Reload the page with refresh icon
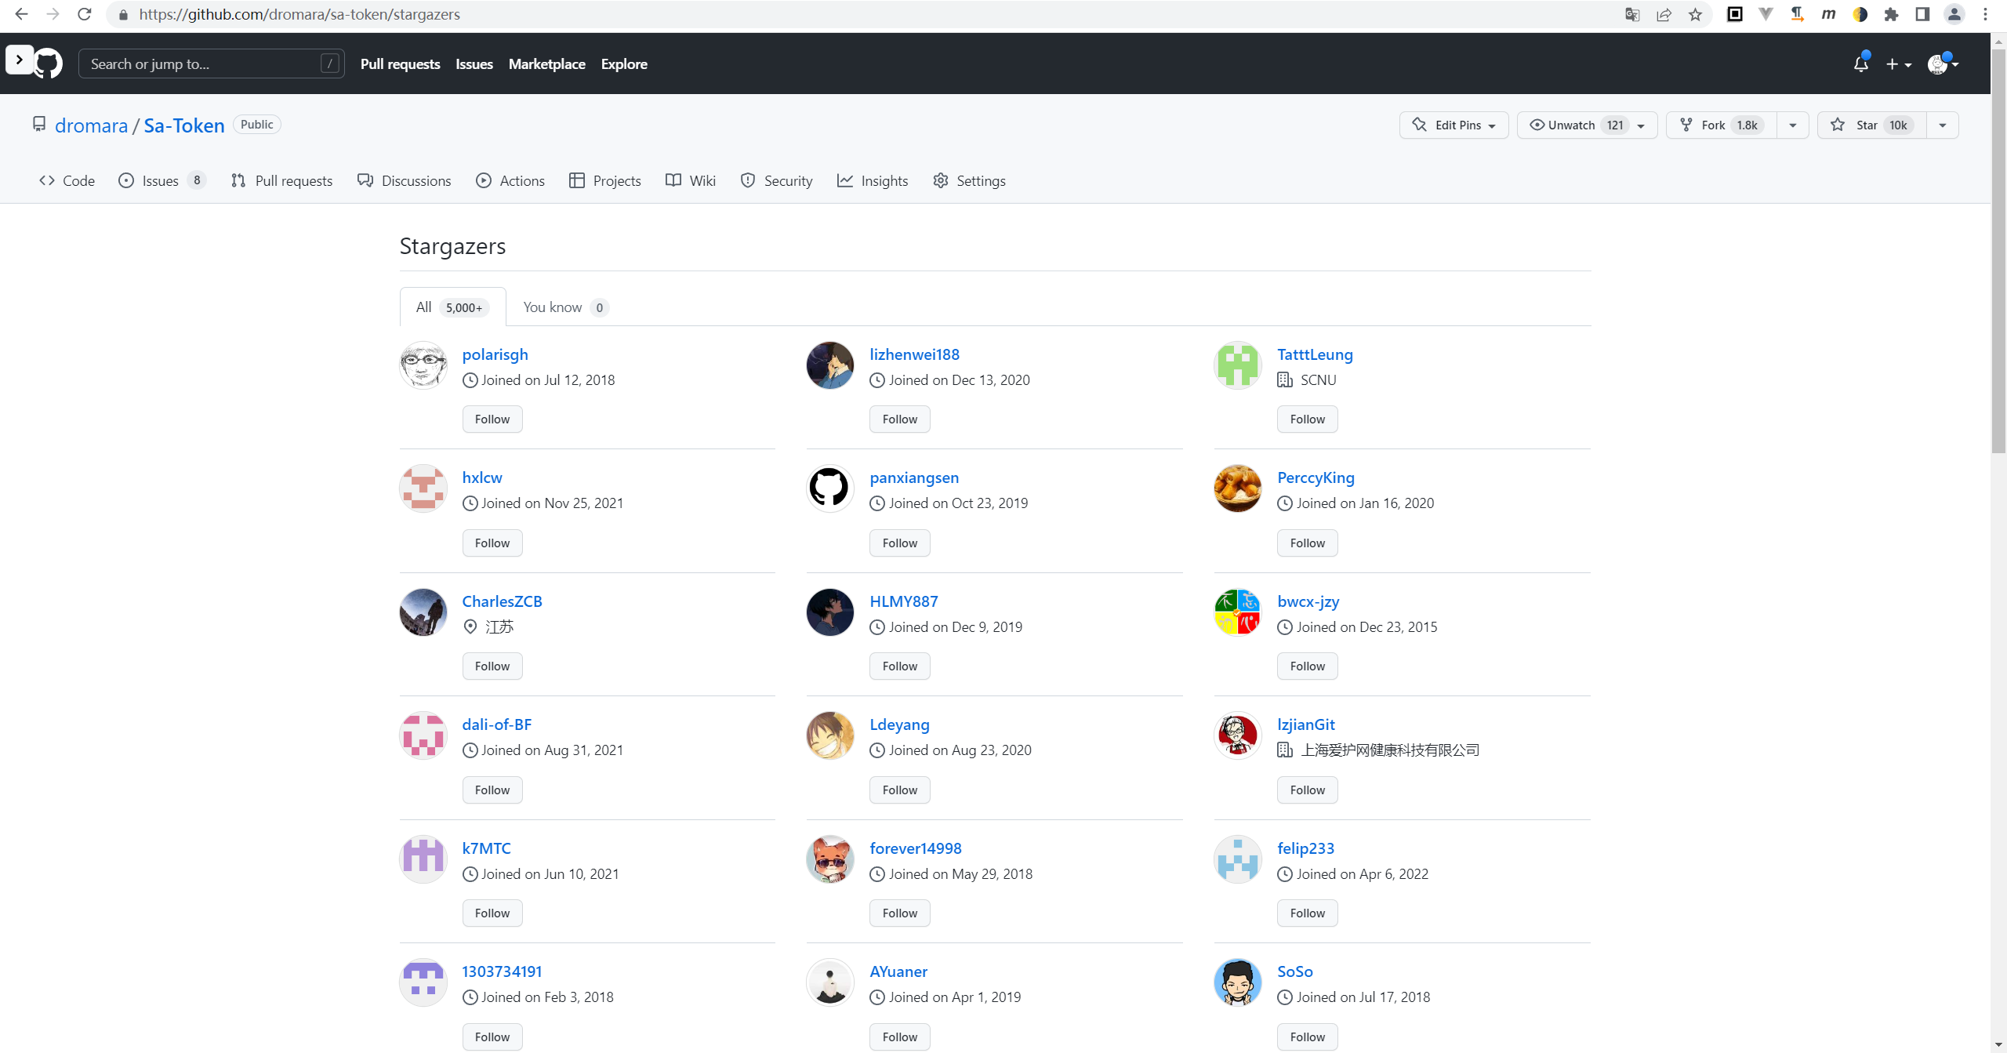 tap(85, 14)
